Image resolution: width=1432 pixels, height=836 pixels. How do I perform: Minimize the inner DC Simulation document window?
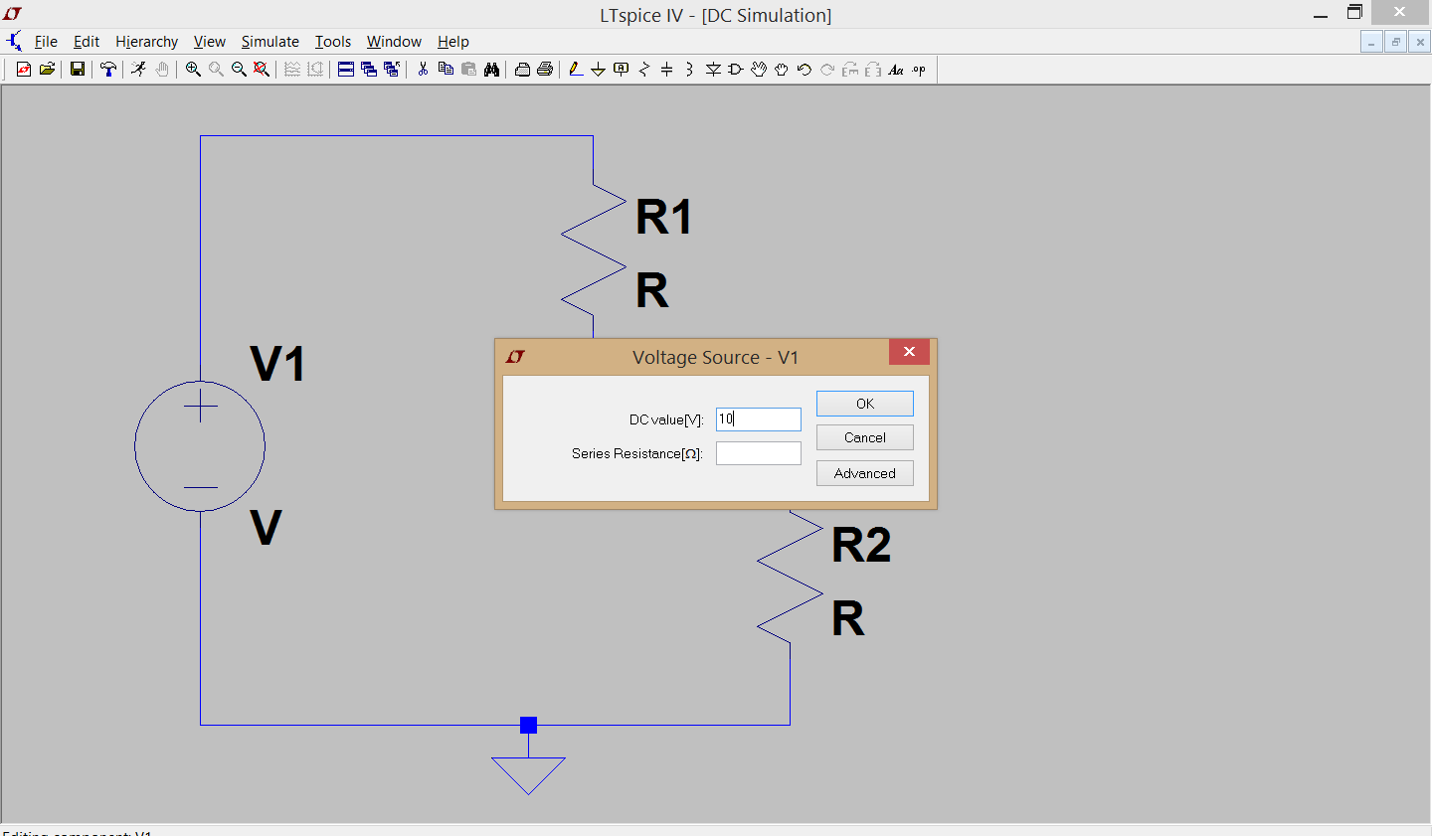(x=1371, y=42)
